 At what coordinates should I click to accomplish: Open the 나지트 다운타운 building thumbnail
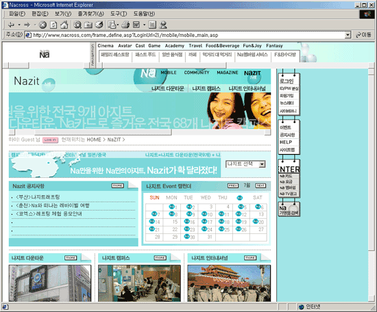[50, 283]
